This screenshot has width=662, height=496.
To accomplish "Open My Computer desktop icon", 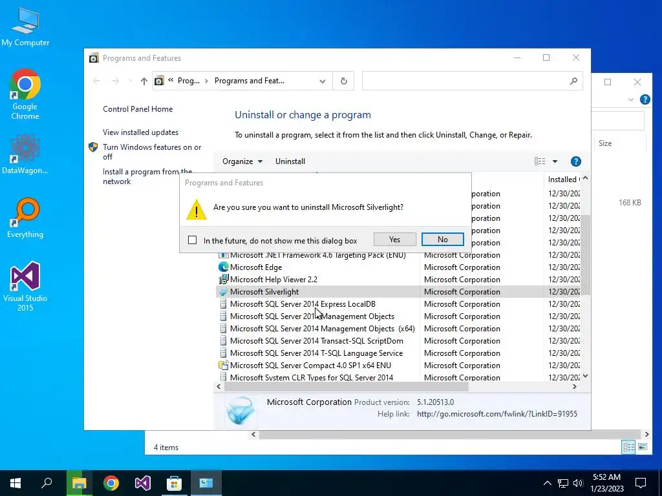I will click(x=25, y=27).
